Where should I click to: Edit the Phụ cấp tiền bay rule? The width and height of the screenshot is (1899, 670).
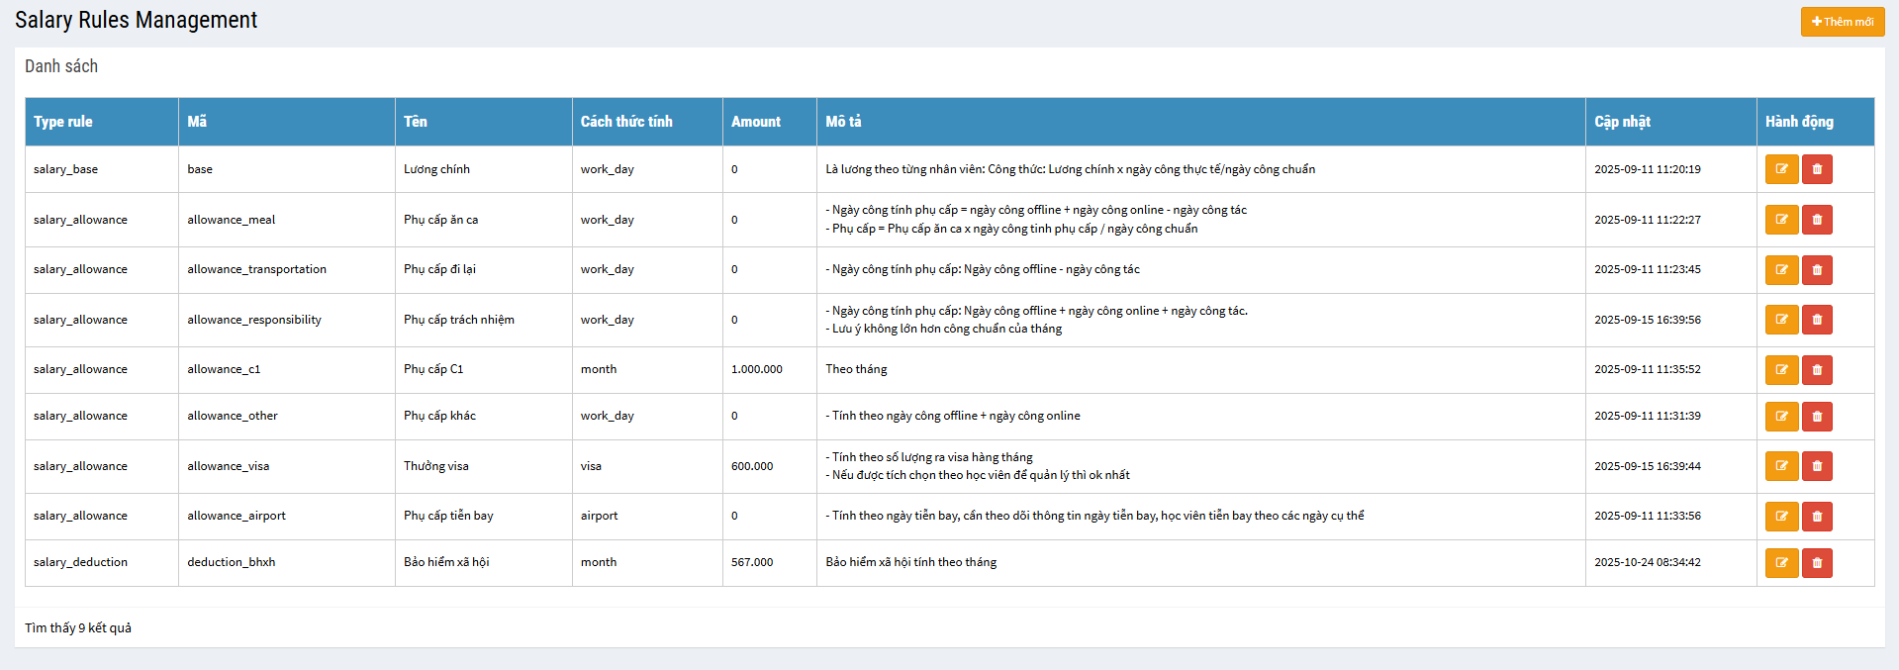click(x=1781, y=517)
